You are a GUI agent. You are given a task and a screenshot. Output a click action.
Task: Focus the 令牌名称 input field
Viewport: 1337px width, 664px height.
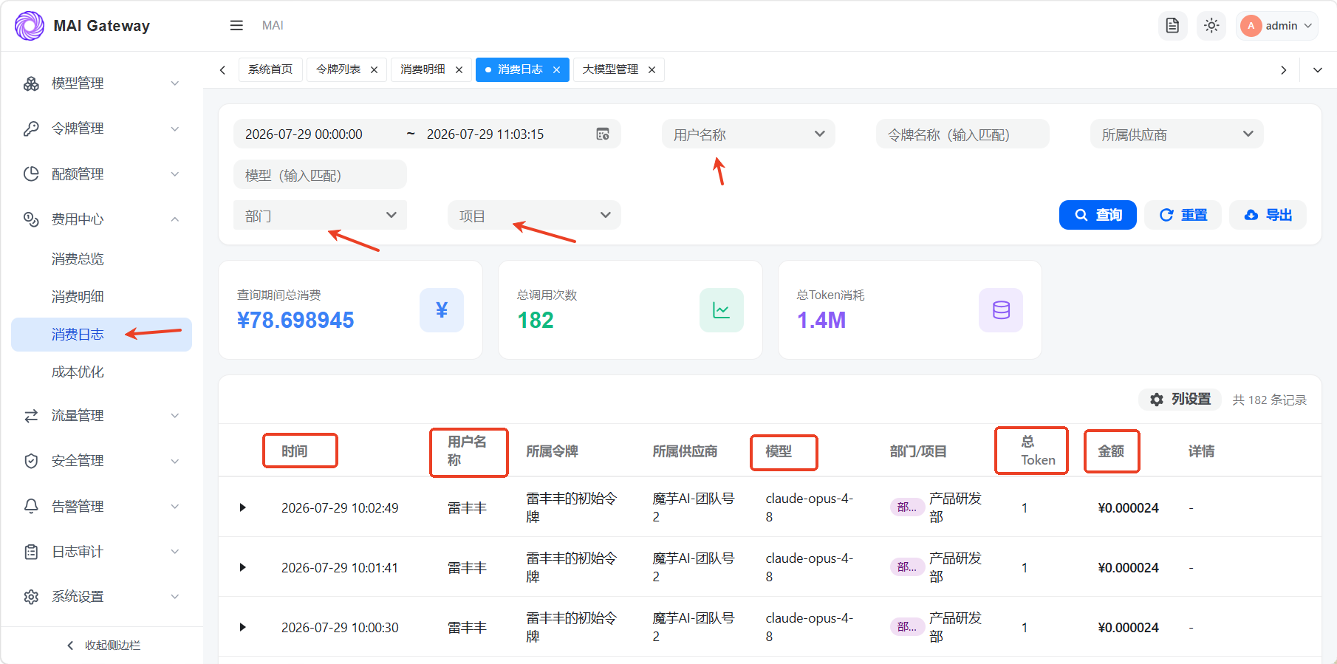[962, 134]
